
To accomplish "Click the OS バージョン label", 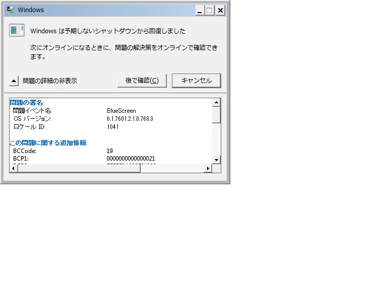I will coord(32,119).
